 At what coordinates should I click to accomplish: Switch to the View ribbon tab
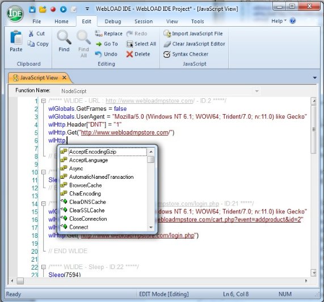pos(172,22)
